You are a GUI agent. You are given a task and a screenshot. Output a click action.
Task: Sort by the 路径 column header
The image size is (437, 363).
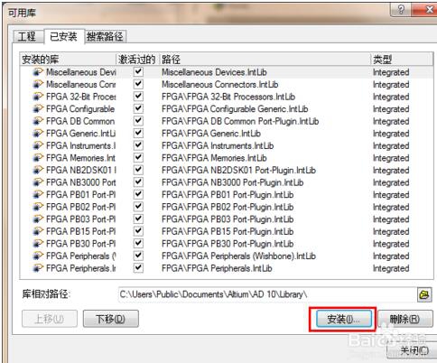265,60
